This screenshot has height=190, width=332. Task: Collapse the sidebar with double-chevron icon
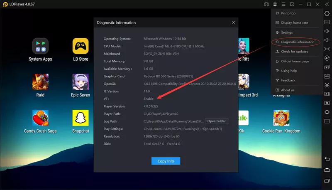(327, 4)
